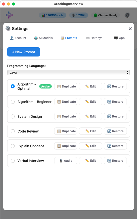The width and height of the screenshot is (137, 219).
Task: Edit the Algorithm - Beginner prompt
Action: click(x=91, y=102)
